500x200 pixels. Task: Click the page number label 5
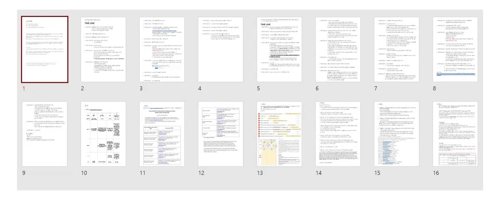259,88
